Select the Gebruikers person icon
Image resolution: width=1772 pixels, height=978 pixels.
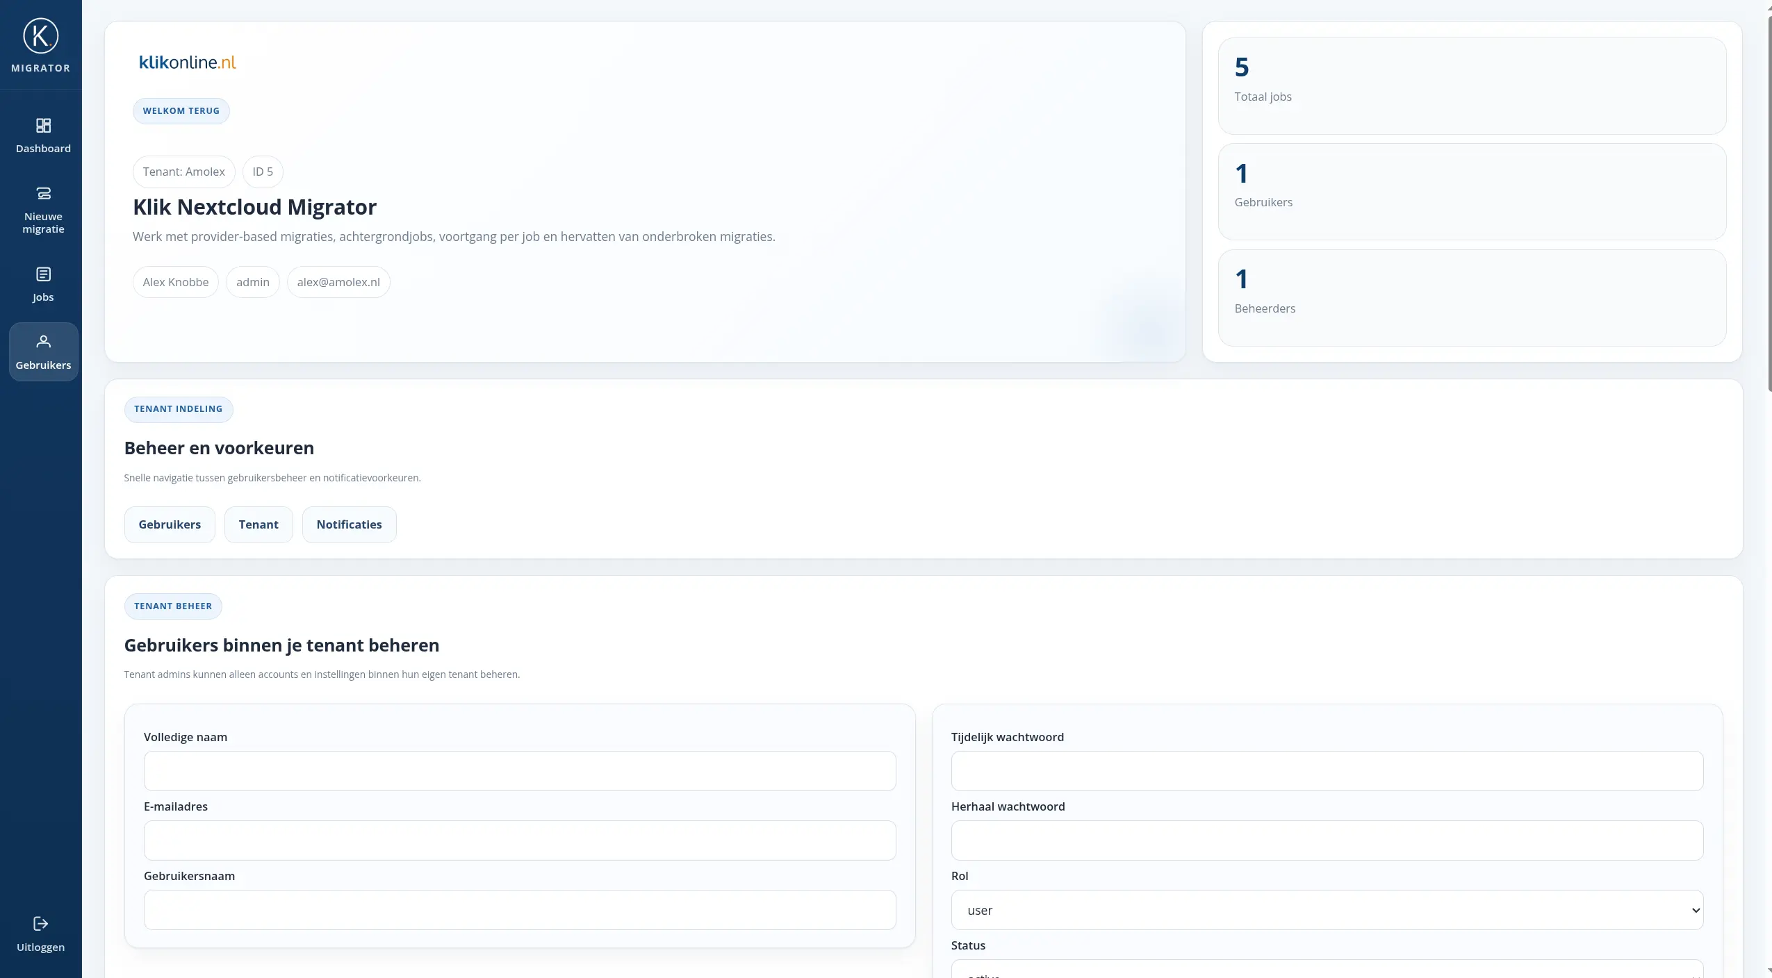tap(43, 342)
